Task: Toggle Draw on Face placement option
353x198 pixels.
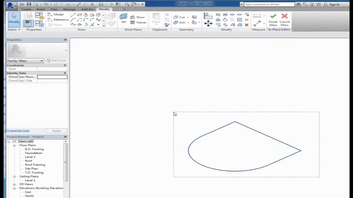Action: (x=111, y=16)
